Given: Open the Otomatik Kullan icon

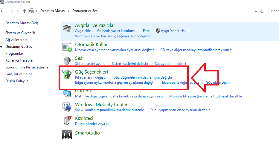Looking at the screenshot, I should click(x=67, y=47).
